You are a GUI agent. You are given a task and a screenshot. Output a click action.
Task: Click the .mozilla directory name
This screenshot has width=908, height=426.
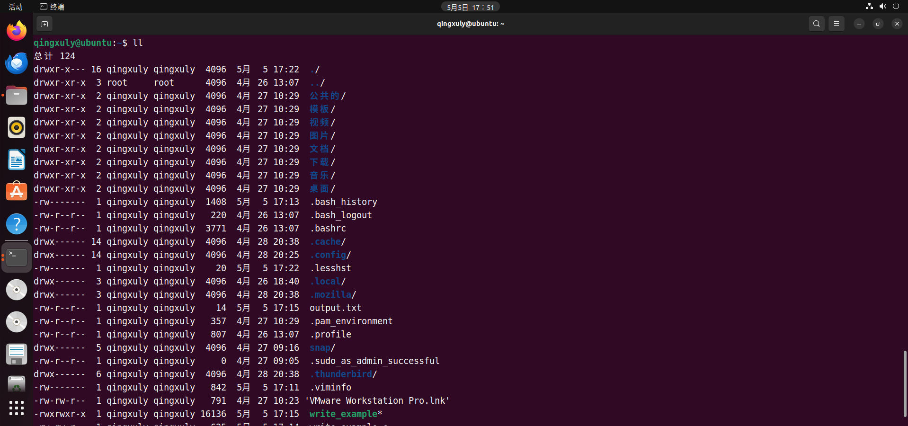331,295
